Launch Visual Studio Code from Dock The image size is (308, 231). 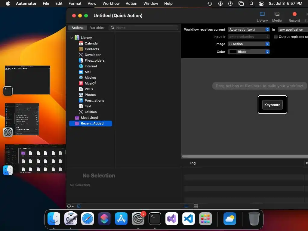pos(189,219)
